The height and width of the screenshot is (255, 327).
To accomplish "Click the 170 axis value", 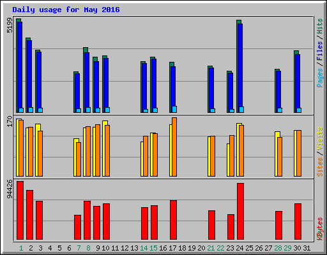I will (x=10, y=121).
